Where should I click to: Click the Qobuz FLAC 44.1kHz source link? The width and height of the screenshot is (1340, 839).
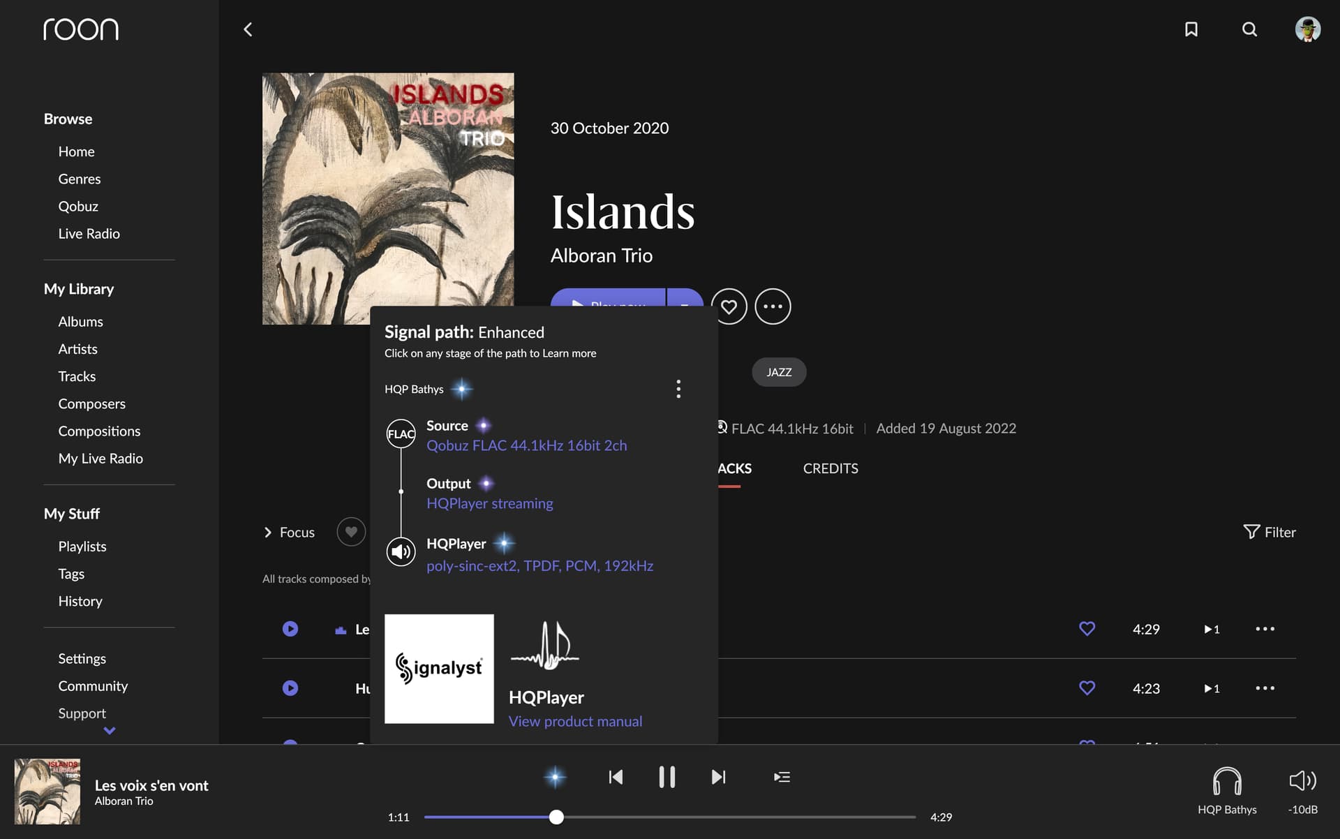(526, 445)
